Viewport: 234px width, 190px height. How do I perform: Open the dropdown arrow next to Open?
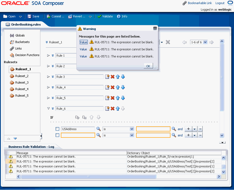click(20, 17)
